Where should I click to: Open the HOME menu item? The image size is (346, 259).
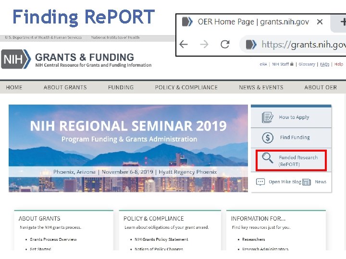(x=14, y=87)
